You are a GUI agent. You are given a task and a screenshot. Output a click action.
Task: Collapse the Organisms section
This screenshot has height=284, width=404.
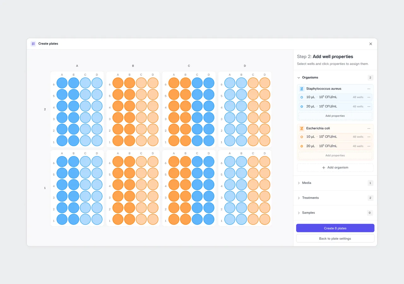coord(299,78)
